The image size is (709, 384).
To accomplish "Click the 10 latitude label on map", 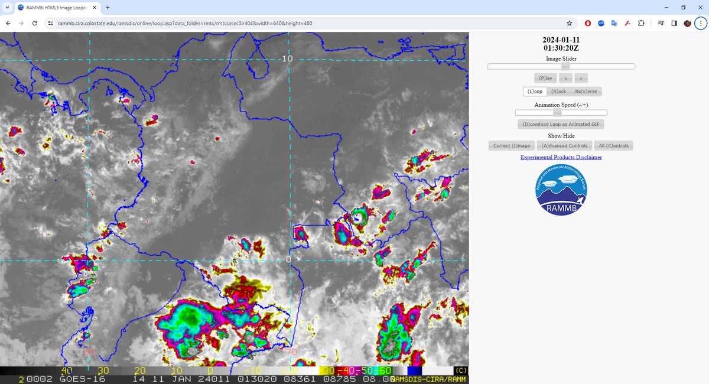I will [x=288, y=58].
